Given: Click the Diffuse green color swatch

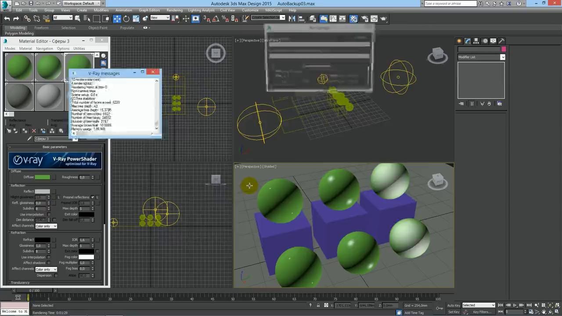Looking at the screenshot, I should [x=43, y=177].
